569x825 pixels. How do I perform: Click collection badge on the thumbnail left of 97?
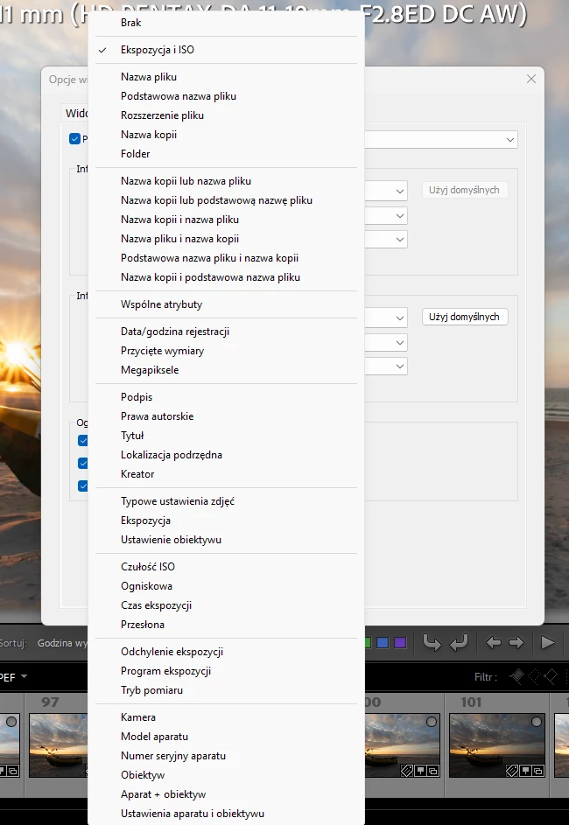(x=13, y=771)
